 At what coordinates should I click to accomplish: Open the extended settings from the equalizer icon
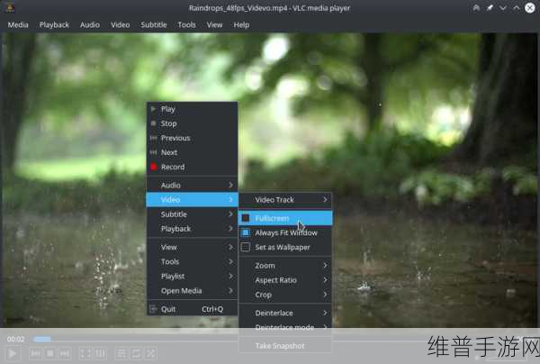100,353
